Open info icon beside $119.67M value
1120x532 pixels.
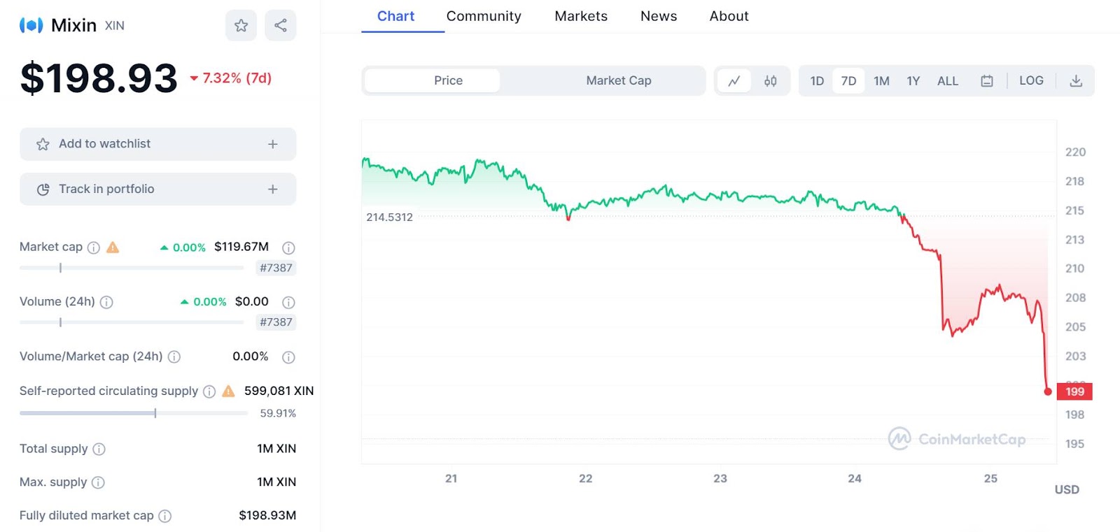coord(288,247)
